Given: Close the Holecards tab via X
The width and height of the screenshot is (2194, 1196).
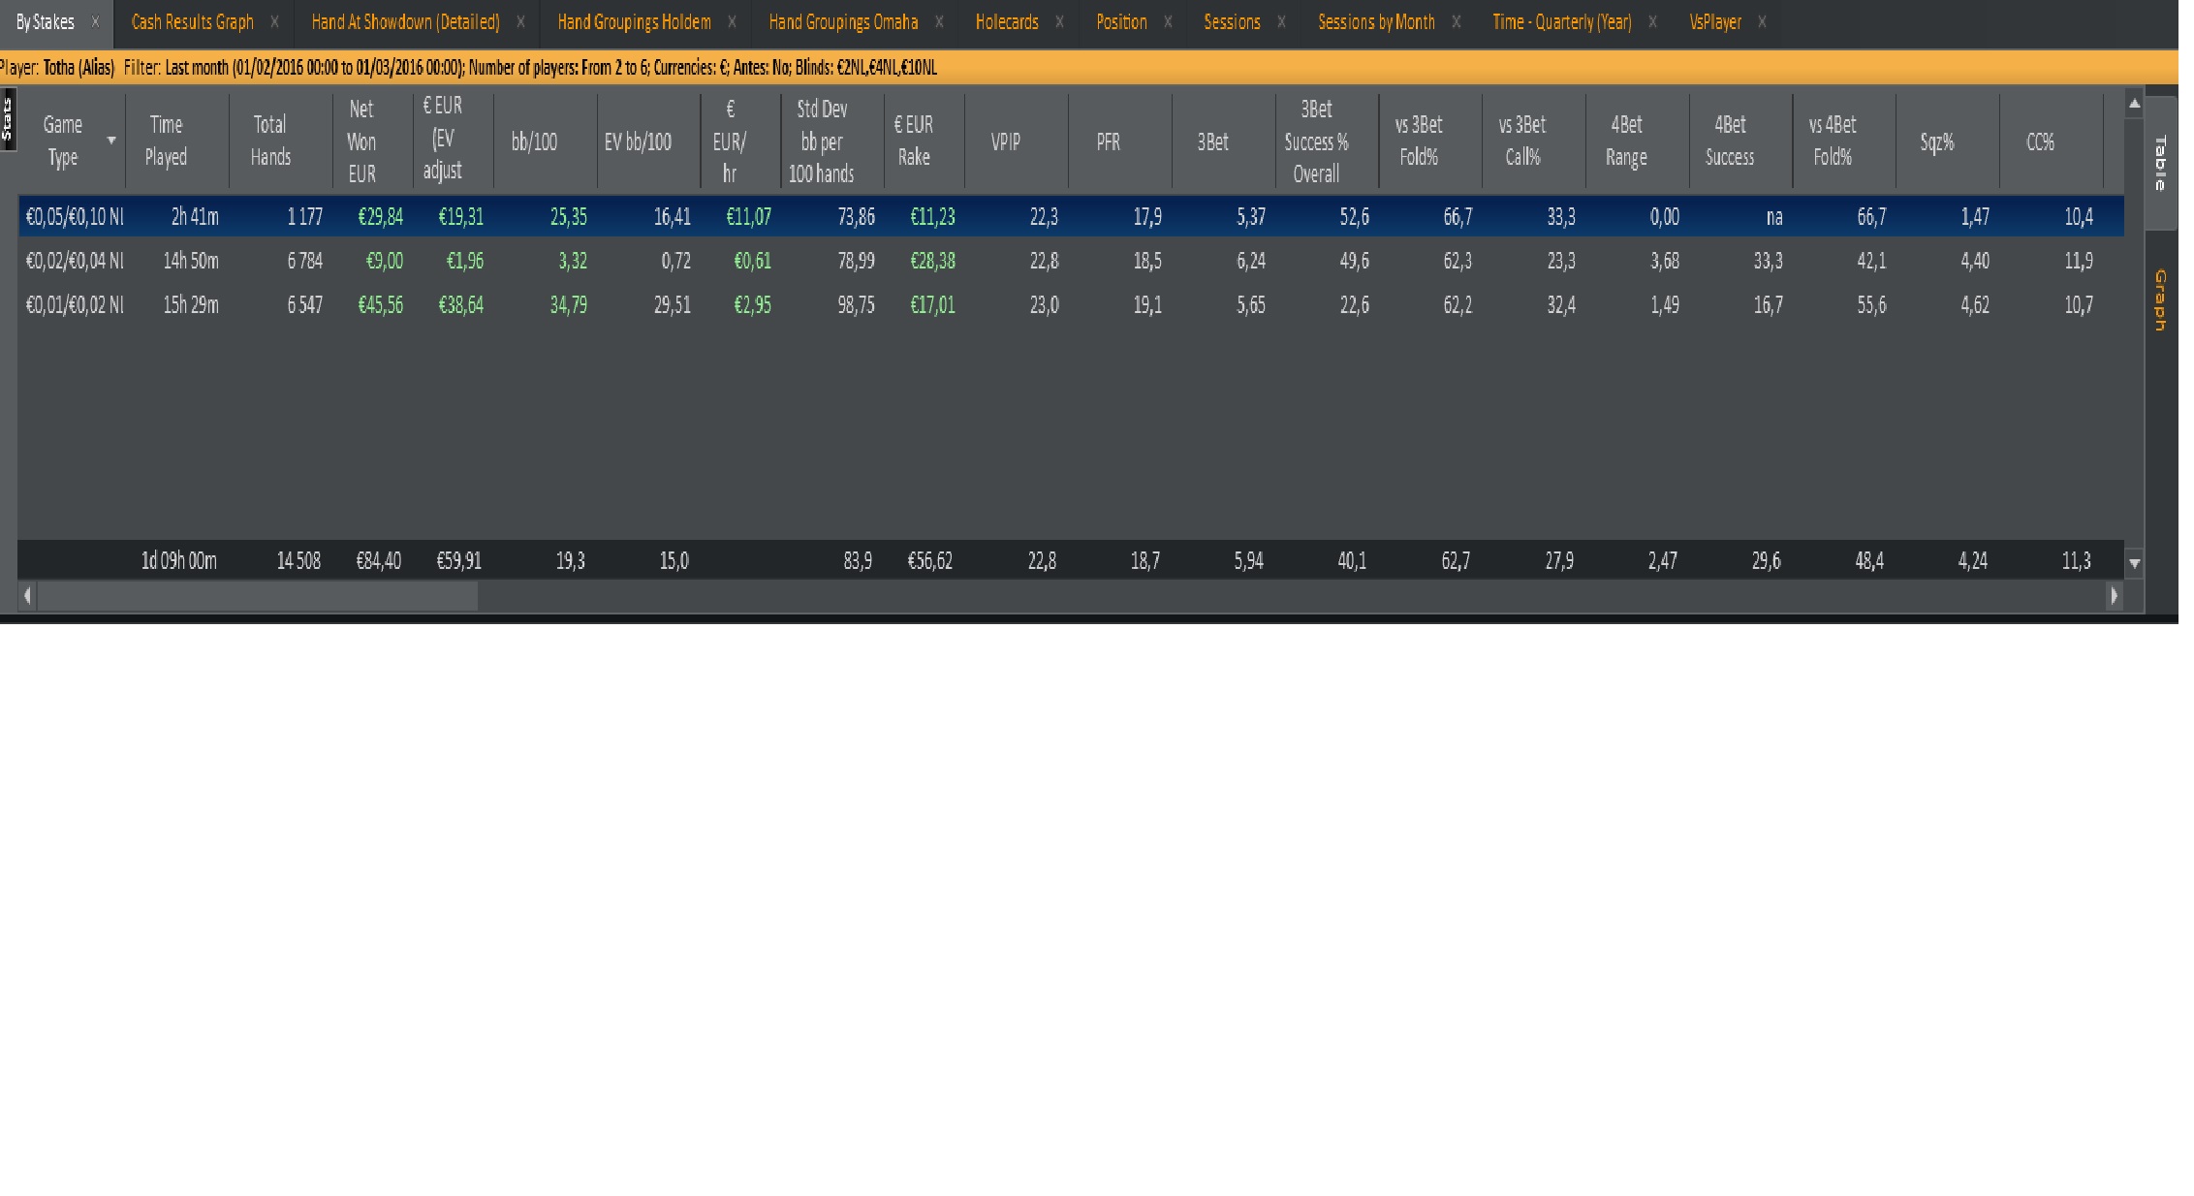Looking at the screenshot, I should [x=1059, y=21].
